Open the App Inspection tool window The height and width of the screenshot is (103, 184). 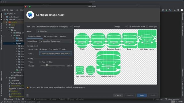pyautogui.click(x=40, y=99)
